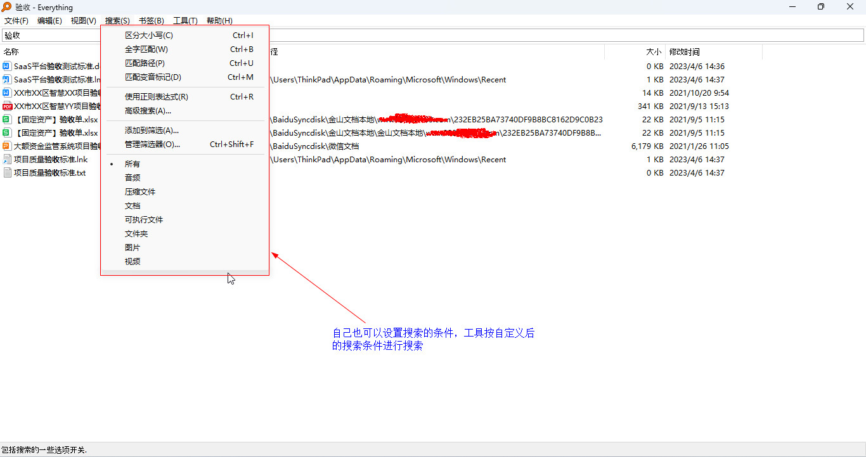Click the date 2023/4/6 14:36
This screenshot has width=866, height=457.
pos(697,67)
